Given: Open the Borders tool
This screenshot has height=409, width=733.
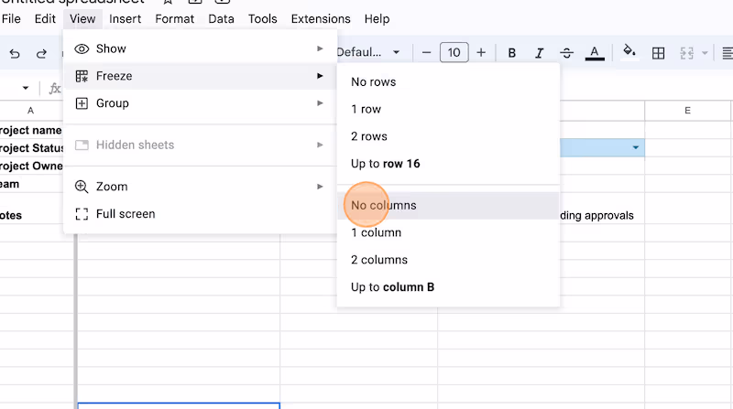Looking at the screenshot, I should [x=658, y=53].
